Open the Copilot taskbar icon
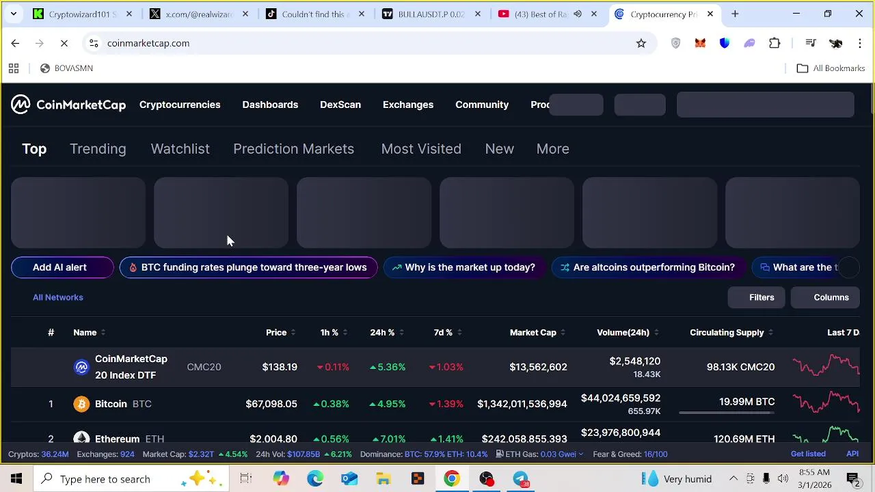 281,479
